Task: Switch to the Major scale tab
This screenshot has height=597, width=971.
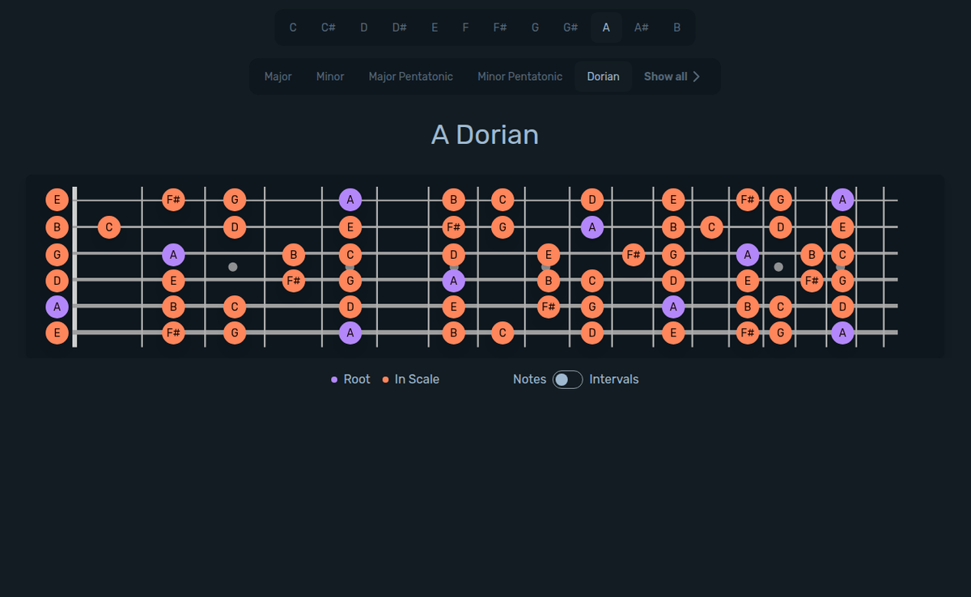Action: pos(278,76)
